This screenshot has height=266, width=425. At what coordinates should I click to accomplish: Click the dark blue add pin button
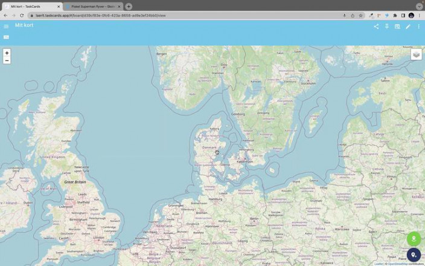414,255
